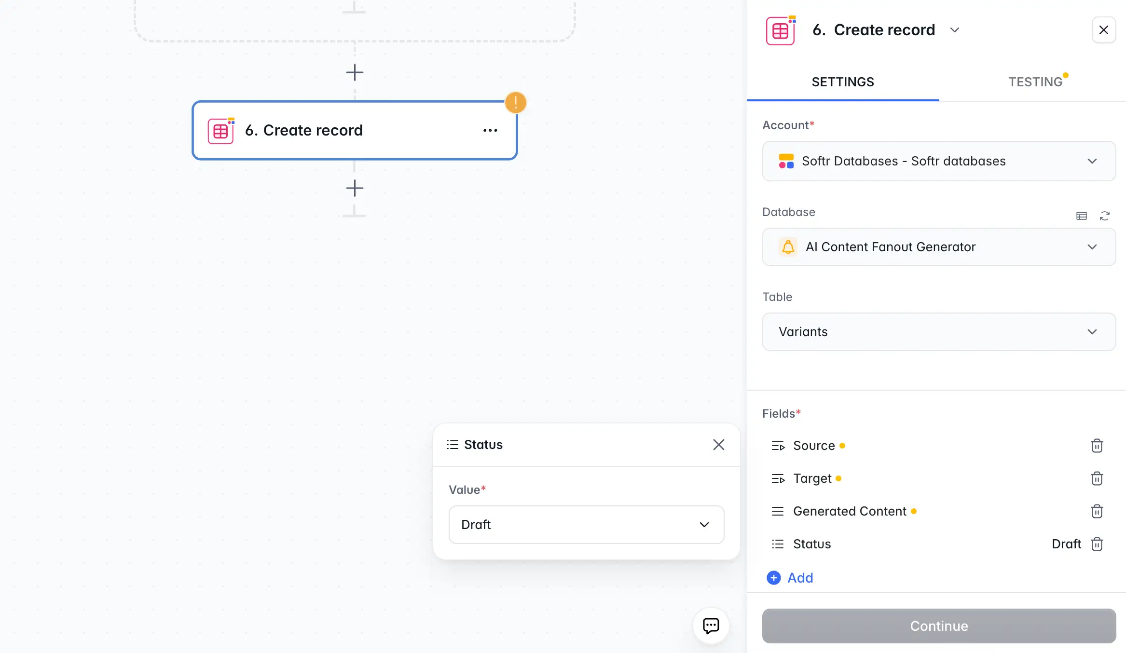Click Add to add a new field
1126x653 pixels.
[x=790, y=578]
